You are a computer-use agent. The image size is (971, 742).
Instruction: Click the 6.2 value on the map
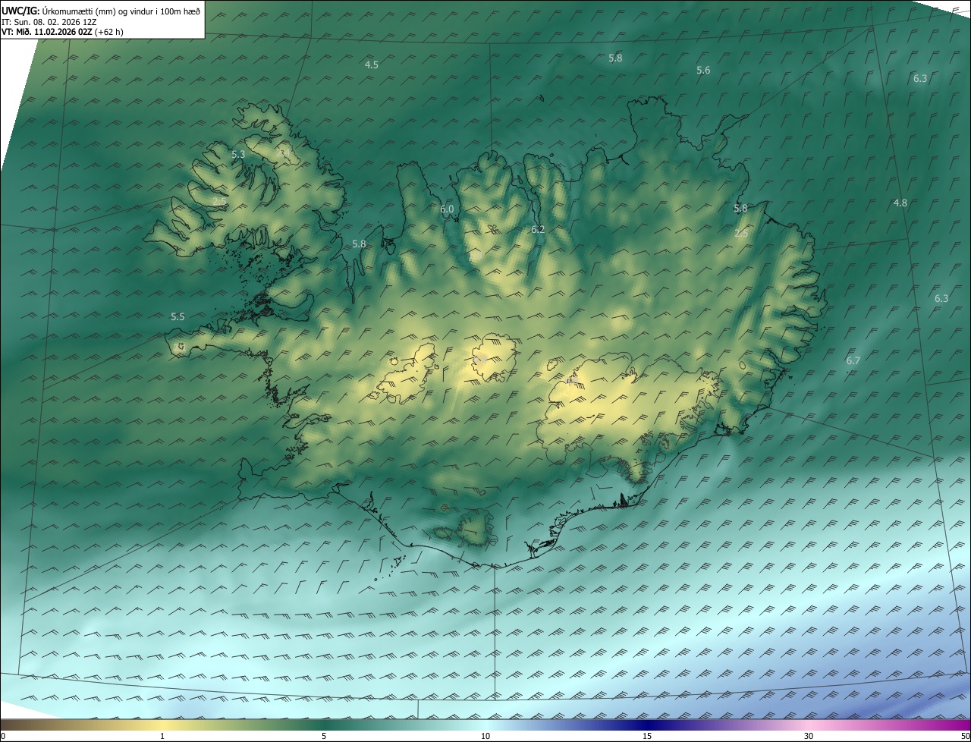(x=538, y=229)
